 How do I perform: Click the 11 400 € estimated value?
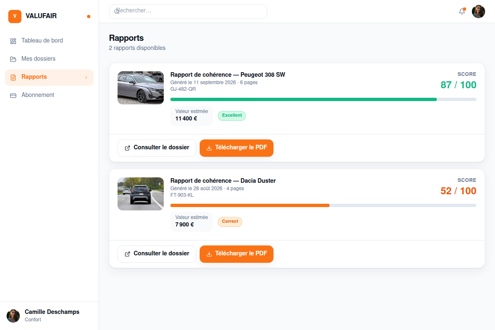(x=186, y=119)
